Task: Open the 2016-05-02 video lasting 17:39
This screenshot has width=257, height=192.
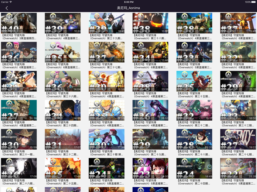Action: pyautogui.click(x=107, y=139)
